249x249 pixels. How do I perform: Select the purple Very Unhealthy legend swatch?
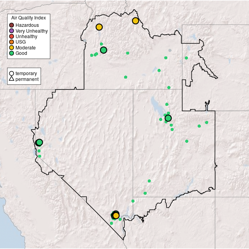12,31
